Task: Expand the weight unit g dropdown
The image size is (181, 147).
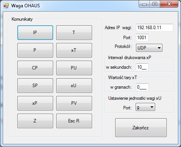Action: [145, 107]
